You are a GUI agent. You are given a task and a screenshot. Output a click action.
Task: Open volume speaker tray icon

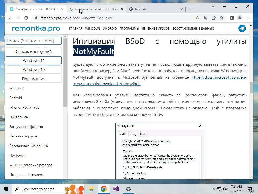coord(225,189)
